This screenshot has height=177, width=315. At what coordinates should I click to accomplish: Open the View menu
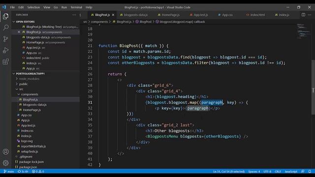(47, 7)
